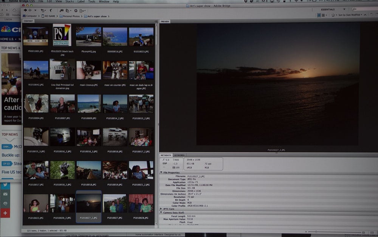This screenshot has width=378, height=237.
Task: Open the Sort by Date Modified menu
Action: tap(350, 15)
